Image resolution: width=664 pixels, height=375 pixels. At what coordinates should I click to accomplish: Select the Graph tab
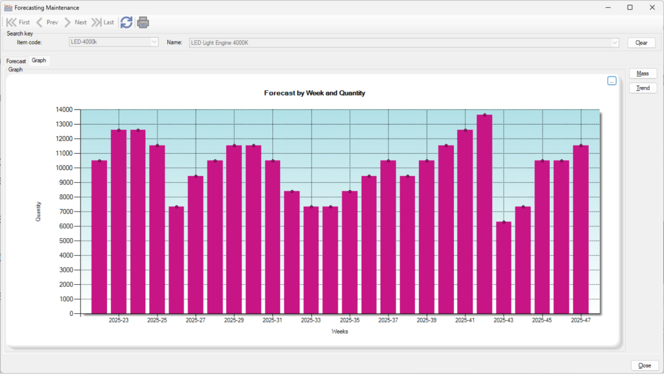pos(39,60)
